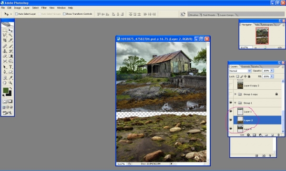Expand the Group 1 copy folder
286x171 pixels.
[x=235, y=94]
